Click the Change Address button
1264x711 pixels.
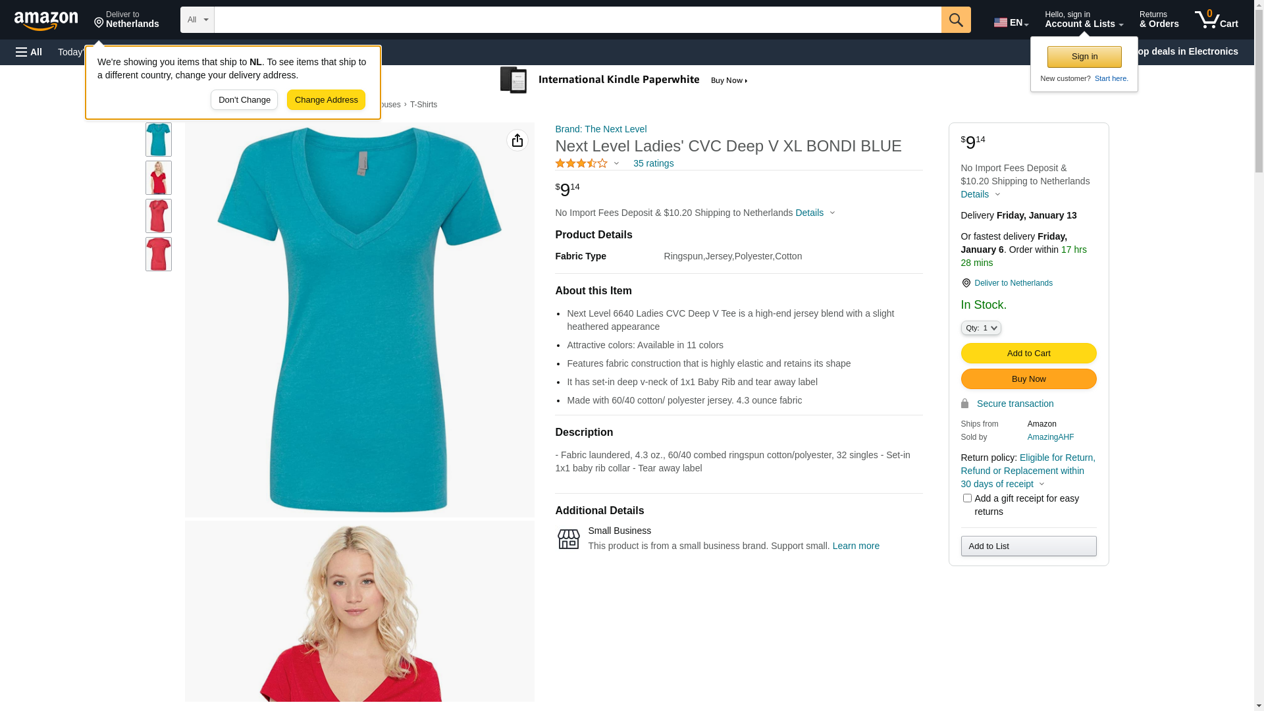pyautogui.click(x=326, y=100)
